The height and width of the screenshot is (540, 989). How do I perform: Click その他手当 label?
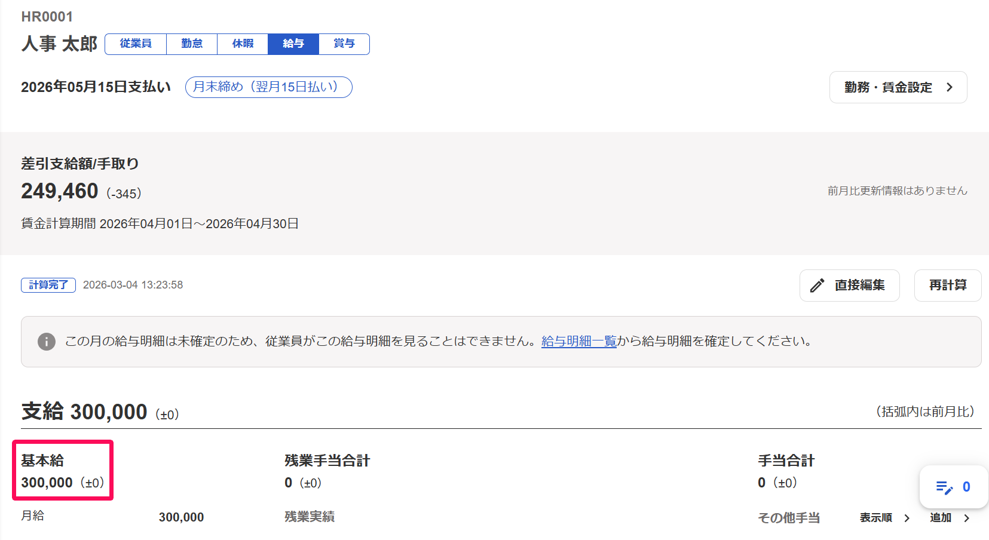[789, 518]
